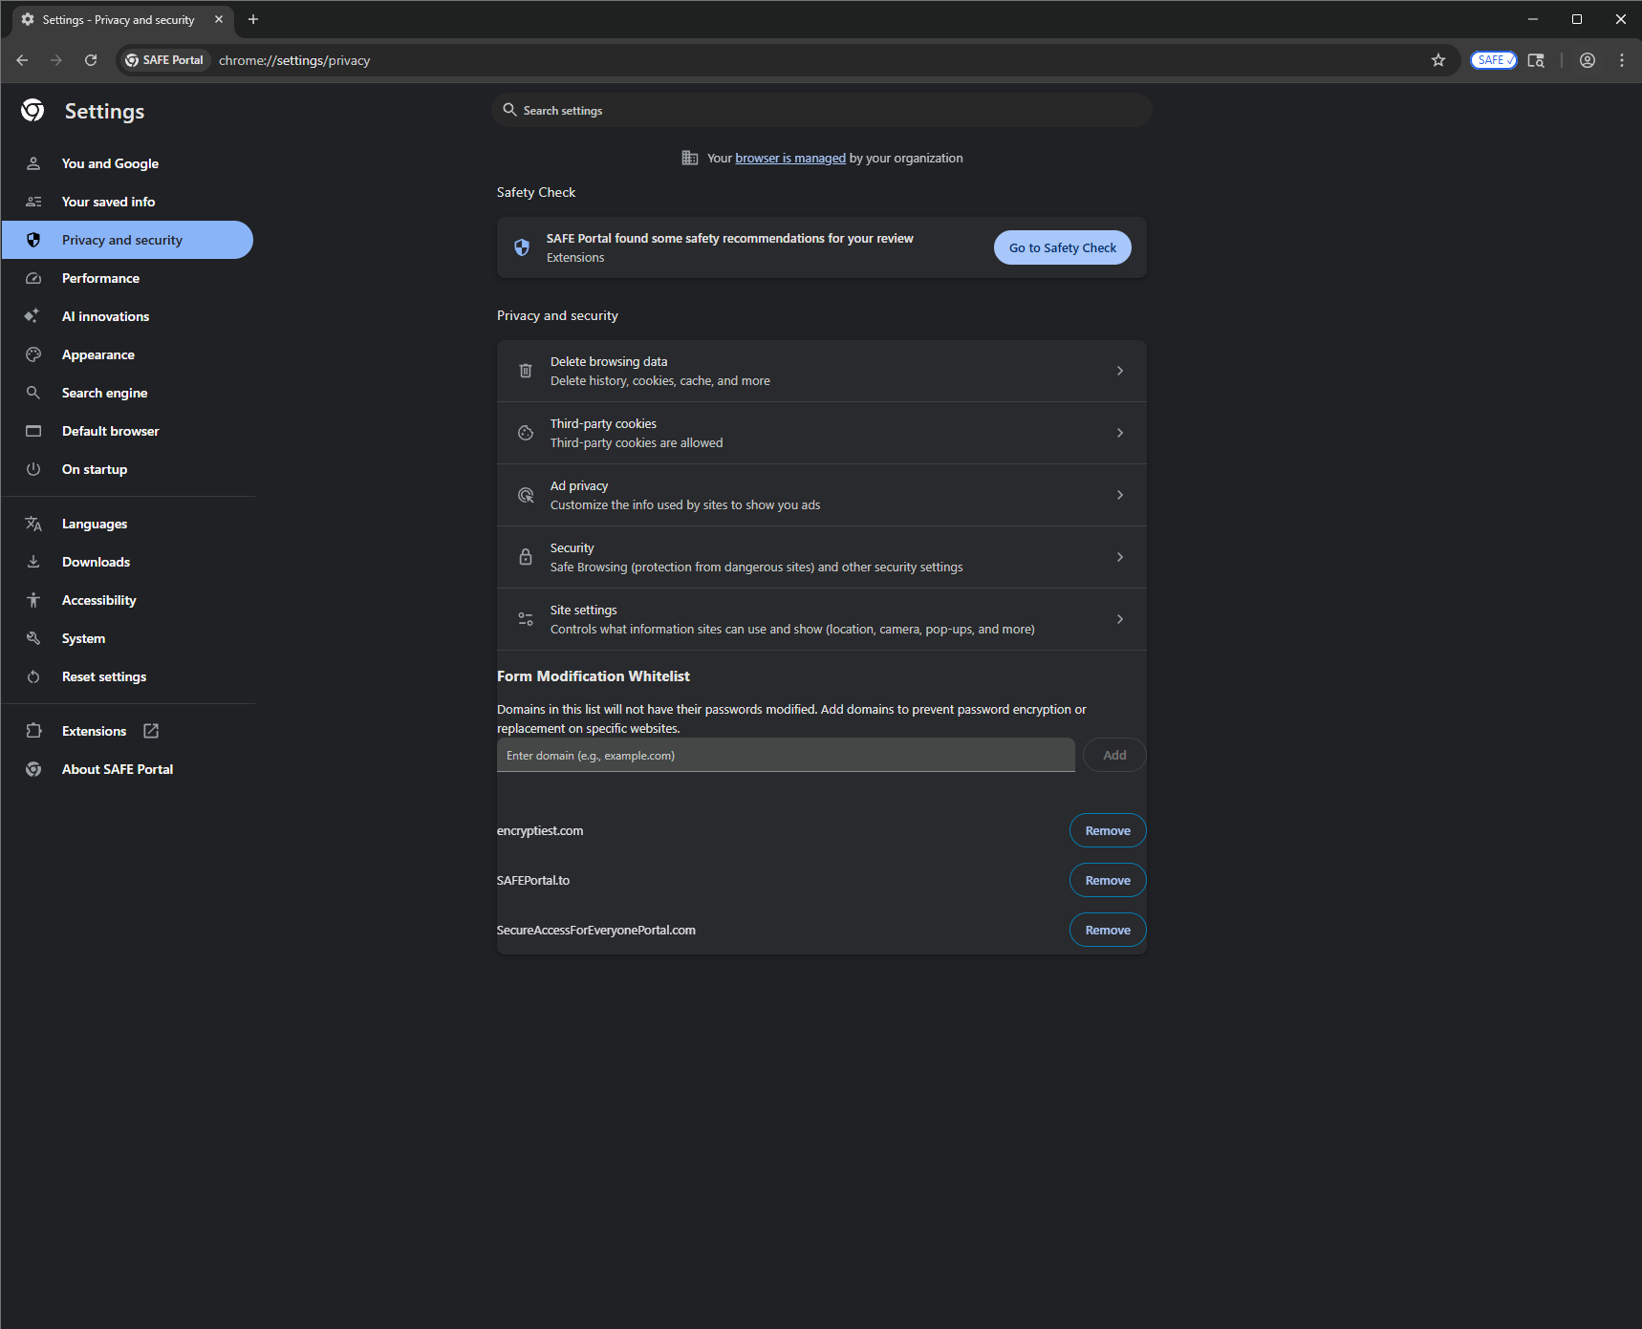Image resolution: width=1642 pixels, height=1329 pixels.
Task: Click the On startup power icon
Action: [x=33, y=469]
